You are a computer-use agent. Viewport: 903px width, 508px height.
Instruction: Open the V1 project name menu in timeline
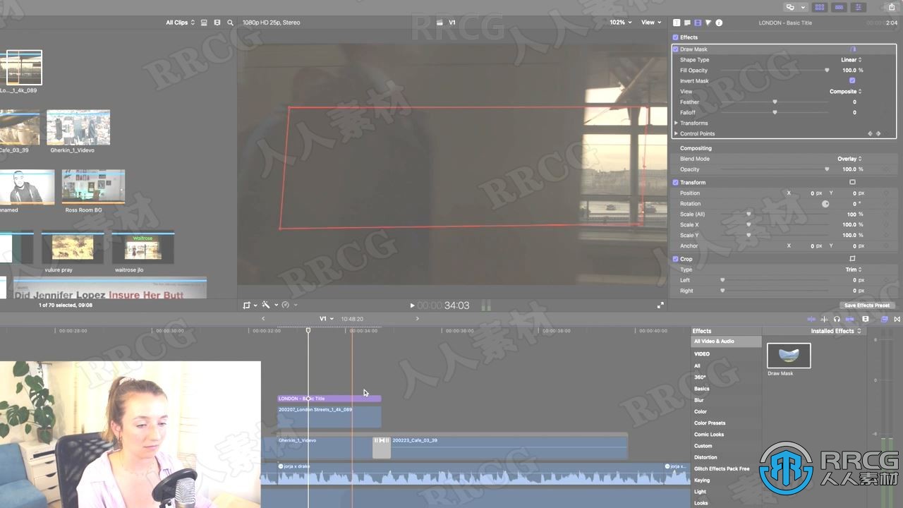(326, 319)
